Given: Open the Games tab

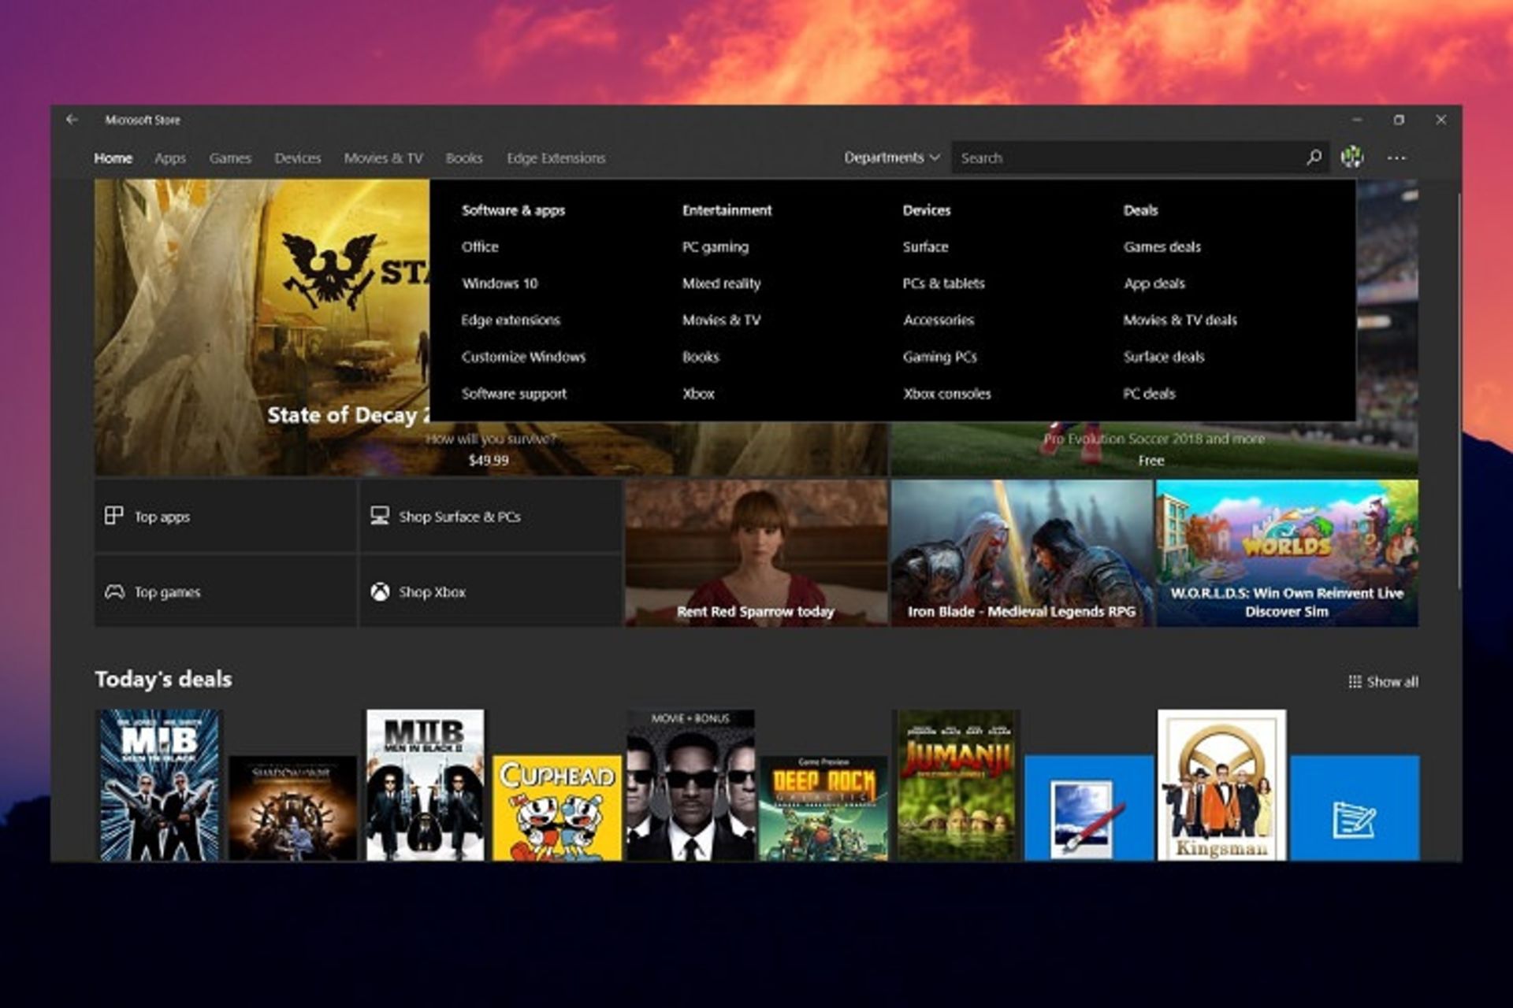Looking at the screenshot, I should click(230, 158).
